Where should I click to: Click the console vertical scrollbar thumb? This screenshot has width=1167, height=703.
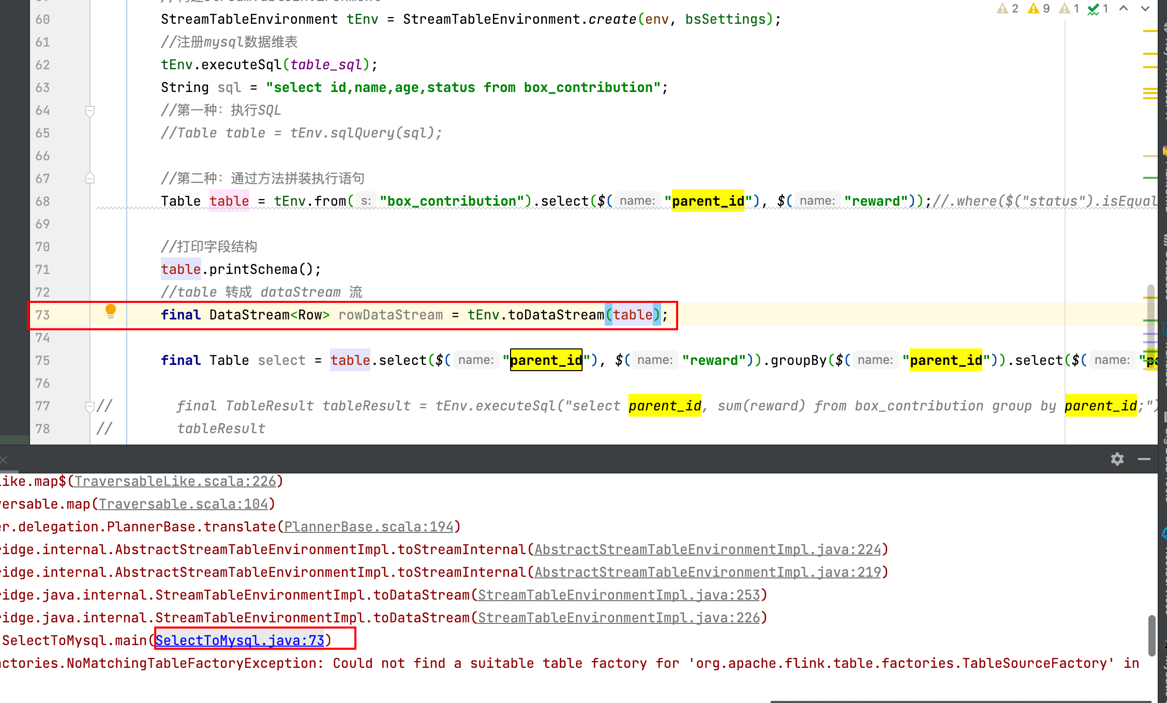coord(1151,635)
